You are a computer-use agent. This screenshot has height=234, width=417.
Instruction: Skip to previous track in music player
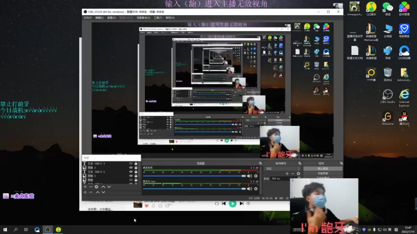tap(224, 203)
